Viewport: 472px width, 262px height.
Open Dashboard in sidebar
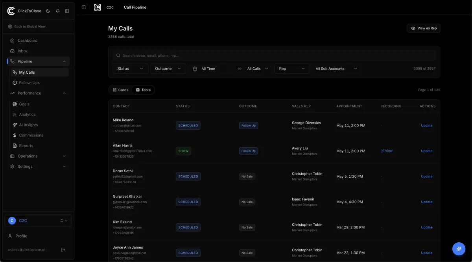pyautogui.click(x=38, y=41)
